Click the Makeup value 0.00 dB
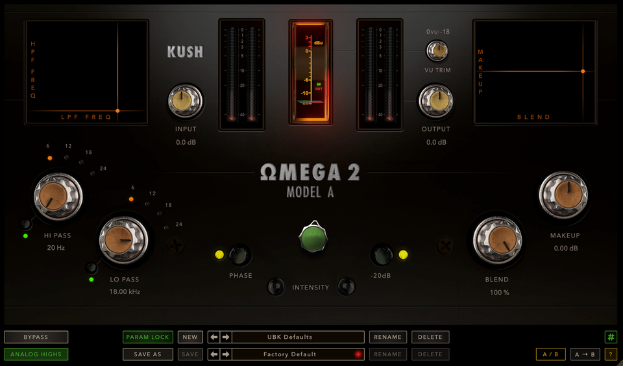This screenshot has height=366, width=623. [566, 249]
